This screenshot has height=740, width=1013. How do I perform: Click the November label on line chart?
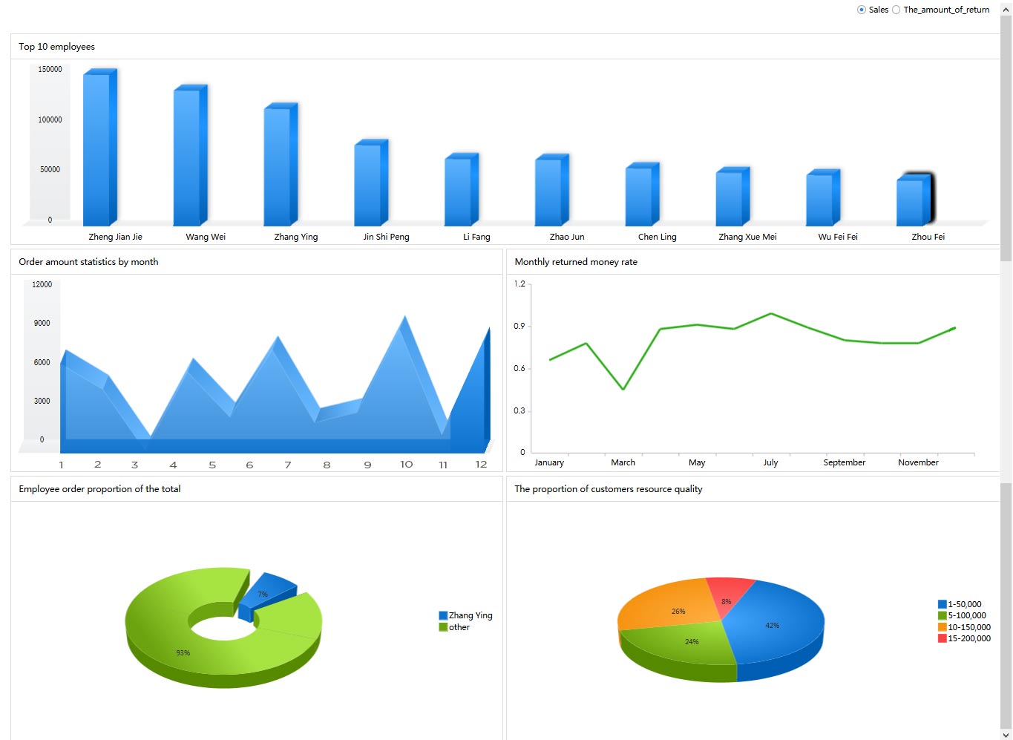(x=918, y=462)
